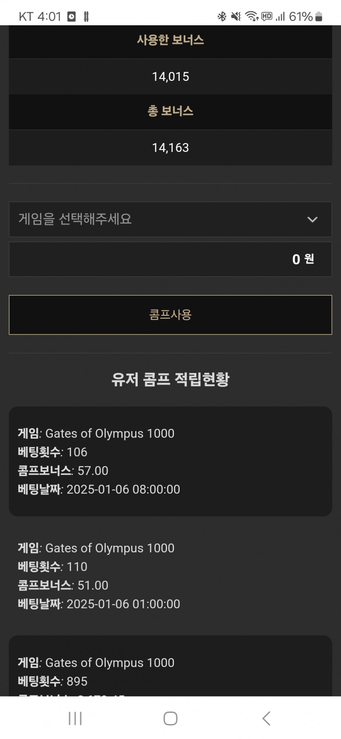
Task: Click the 콤프사용 button
Action: (x=170, y=315)
